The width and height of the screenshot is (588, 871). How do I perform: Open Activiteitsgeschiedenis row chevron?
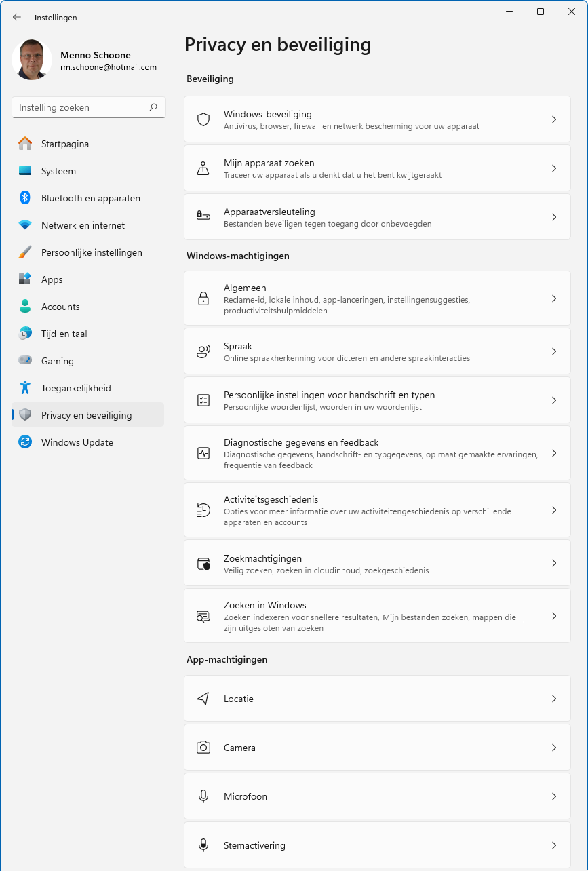click(554, 510)
